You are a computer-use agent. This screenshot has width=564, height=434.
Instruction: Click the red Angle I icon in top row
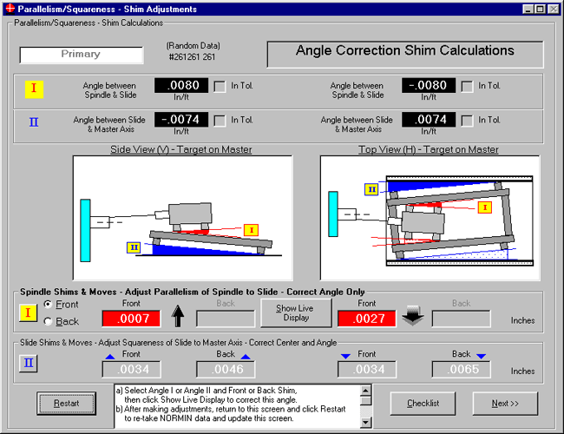pyautogui.click(x=34, y=89)
